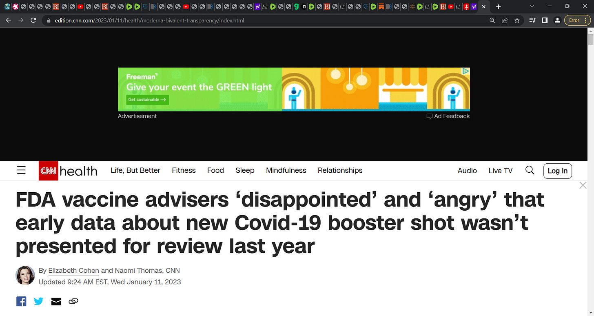Switch to the first tab with blue globe favicon
Image resolution: width=594 pixels, height=316 pixels.
click(x=7, y=7)
